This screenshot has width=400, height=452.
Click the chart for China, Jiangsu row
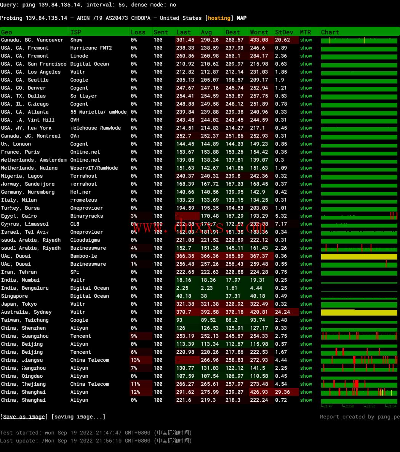[x=359, y=360]
